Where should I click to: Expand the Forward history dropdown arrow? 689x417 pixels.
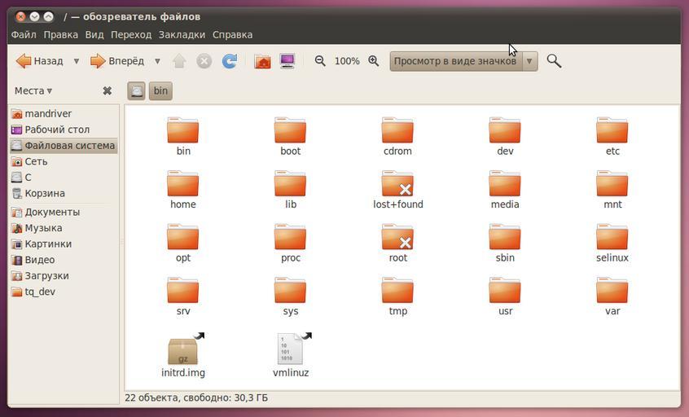point(157,61)
